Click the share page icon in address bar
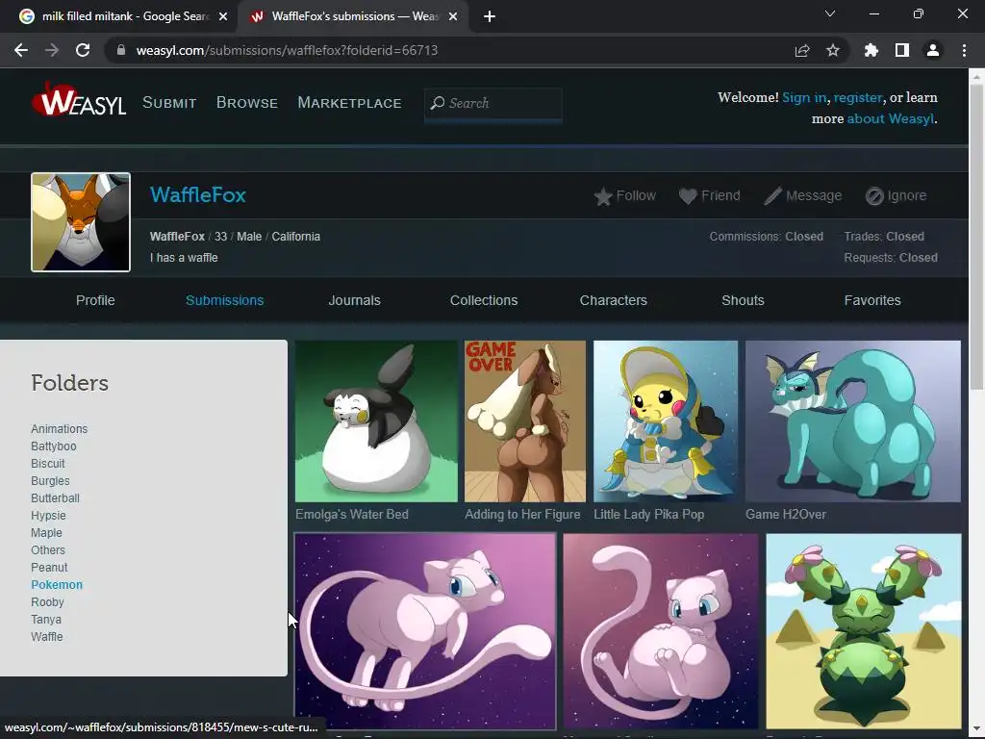 pyautogui.click(x=802, y=50)
